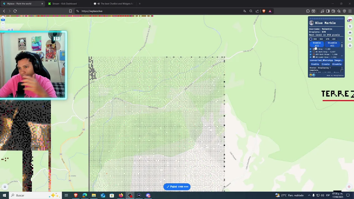Click the converted_WhatsApp Image upload button
Image resolution: width=354 pixels, height=199 pixels.
click(x=326, y=60)
